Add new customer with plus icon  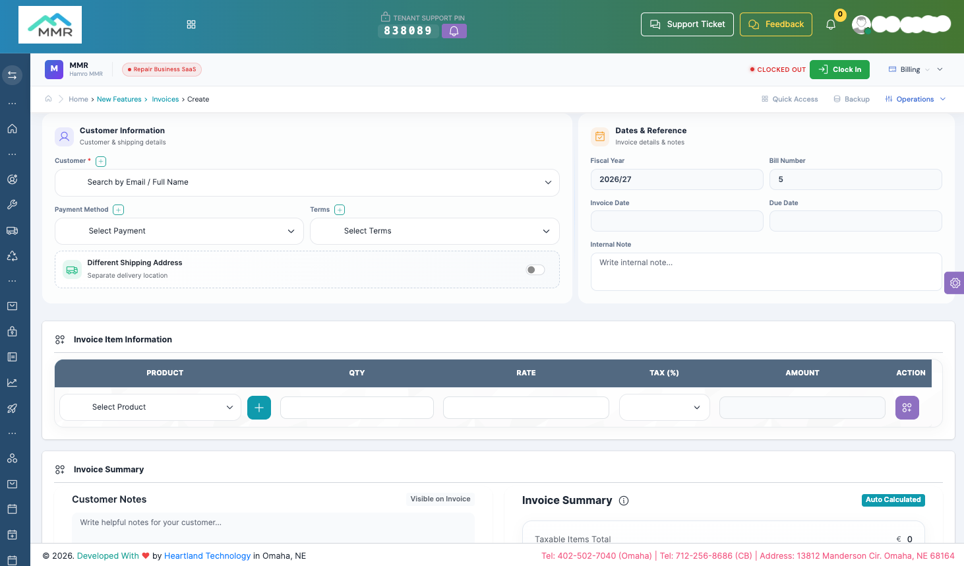click(101, 162)
